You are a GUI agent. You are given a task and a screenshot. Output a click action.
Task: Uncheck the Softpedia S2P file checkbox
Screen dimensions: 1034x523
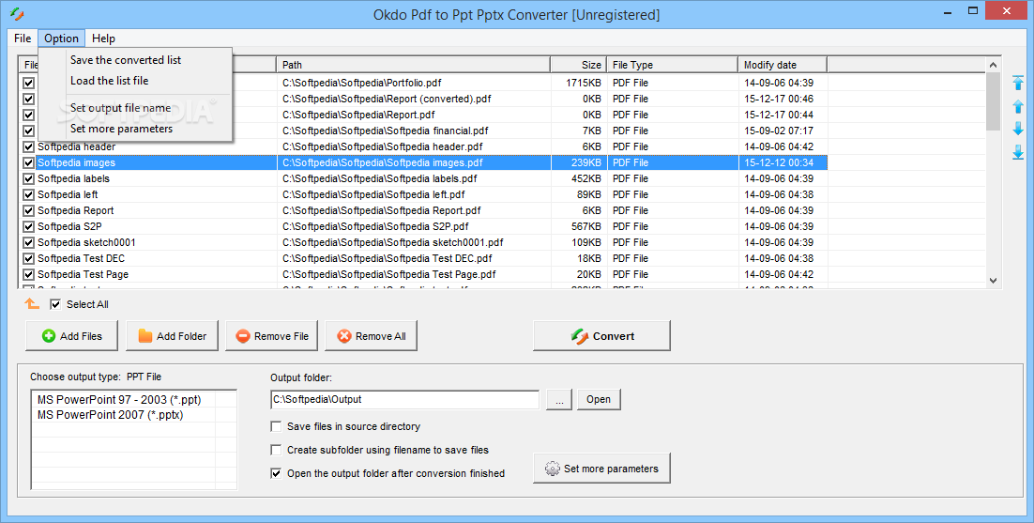[x=28, y=226]
